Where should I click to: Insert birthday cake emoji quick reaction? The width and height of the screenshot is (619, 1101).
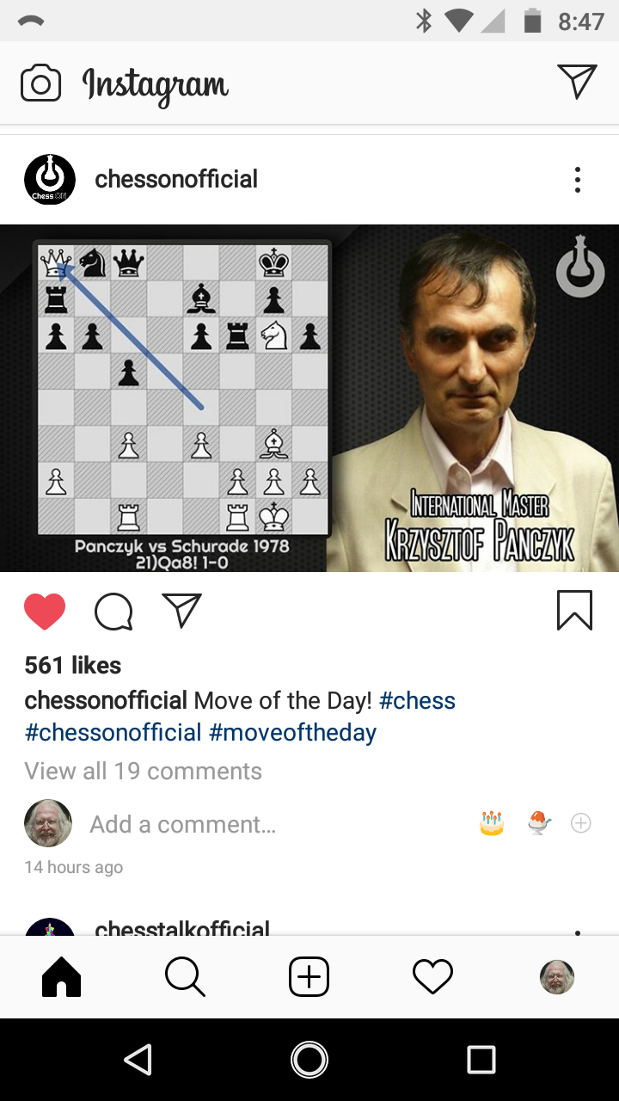491,823
